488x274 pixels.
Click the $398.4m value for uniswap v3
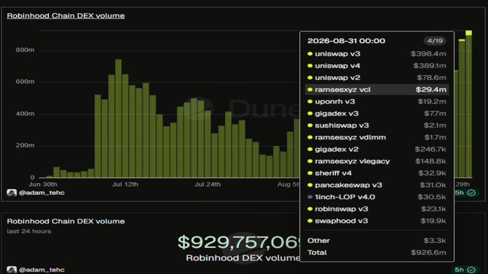(x=428, y=54)
